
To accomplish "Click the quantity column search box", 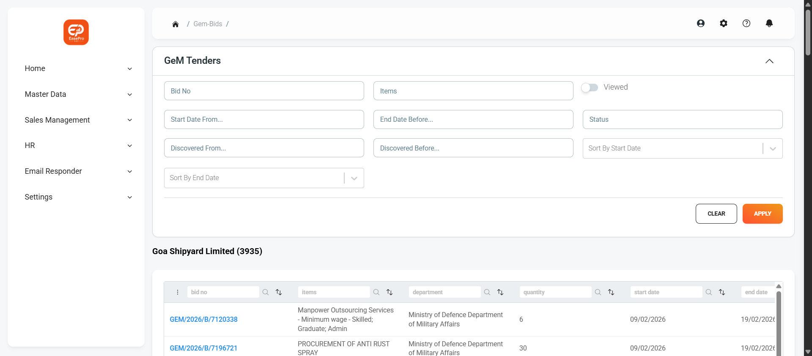I will [x=556, y=292].
